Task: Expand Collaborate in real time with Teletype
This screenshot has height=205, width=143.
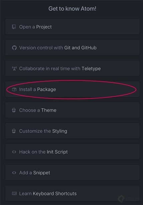Action: point(72,68)
